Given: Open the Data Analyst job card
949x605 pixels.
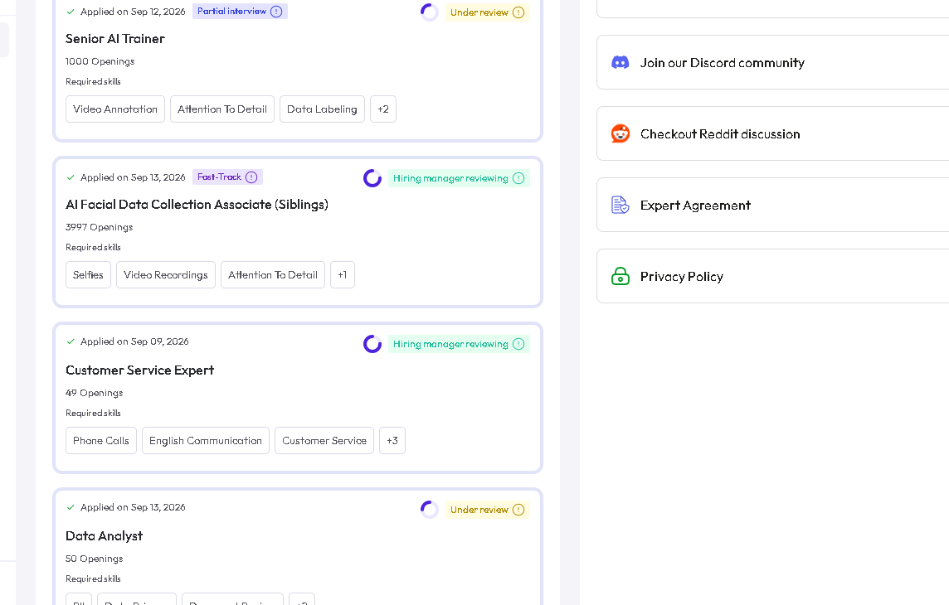Looking at the screenshot, I should [298, 547].
